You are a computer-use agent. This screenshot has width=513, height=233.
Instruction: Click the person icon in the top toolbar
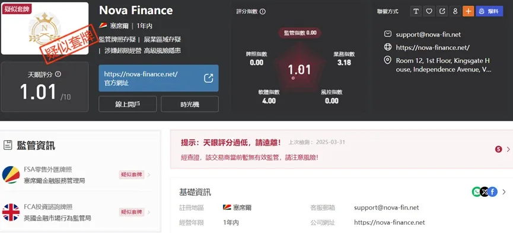(x=455, y=11)
